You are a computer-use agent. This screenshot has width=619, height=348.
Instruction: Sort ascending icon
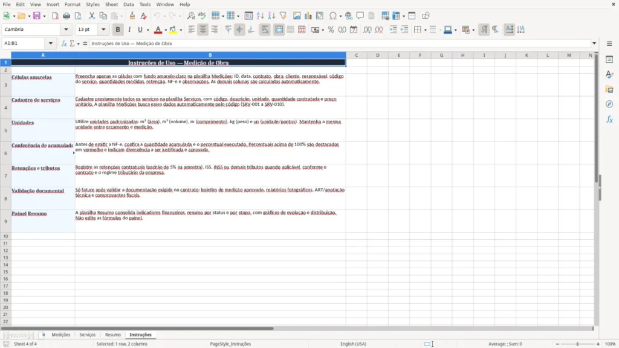(x=260, y=16)
